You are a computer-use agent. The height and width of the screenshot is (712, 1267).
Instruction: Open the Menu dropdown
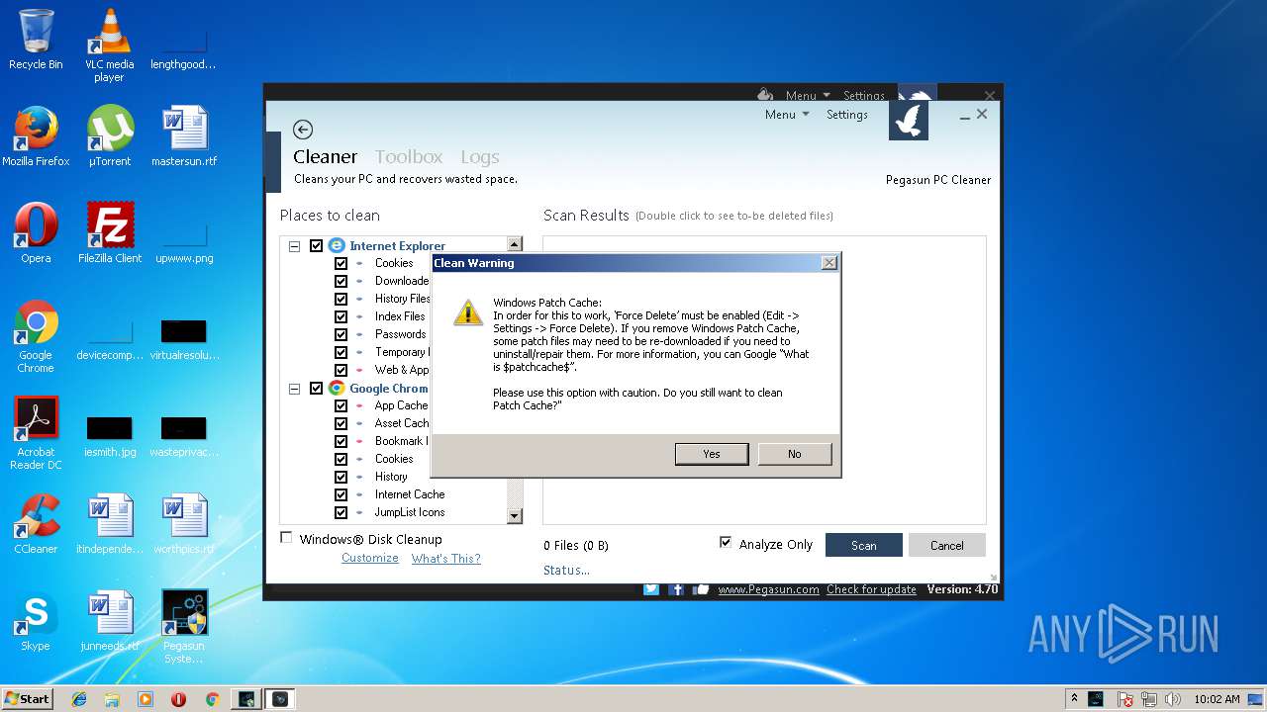tap(787, 115)
